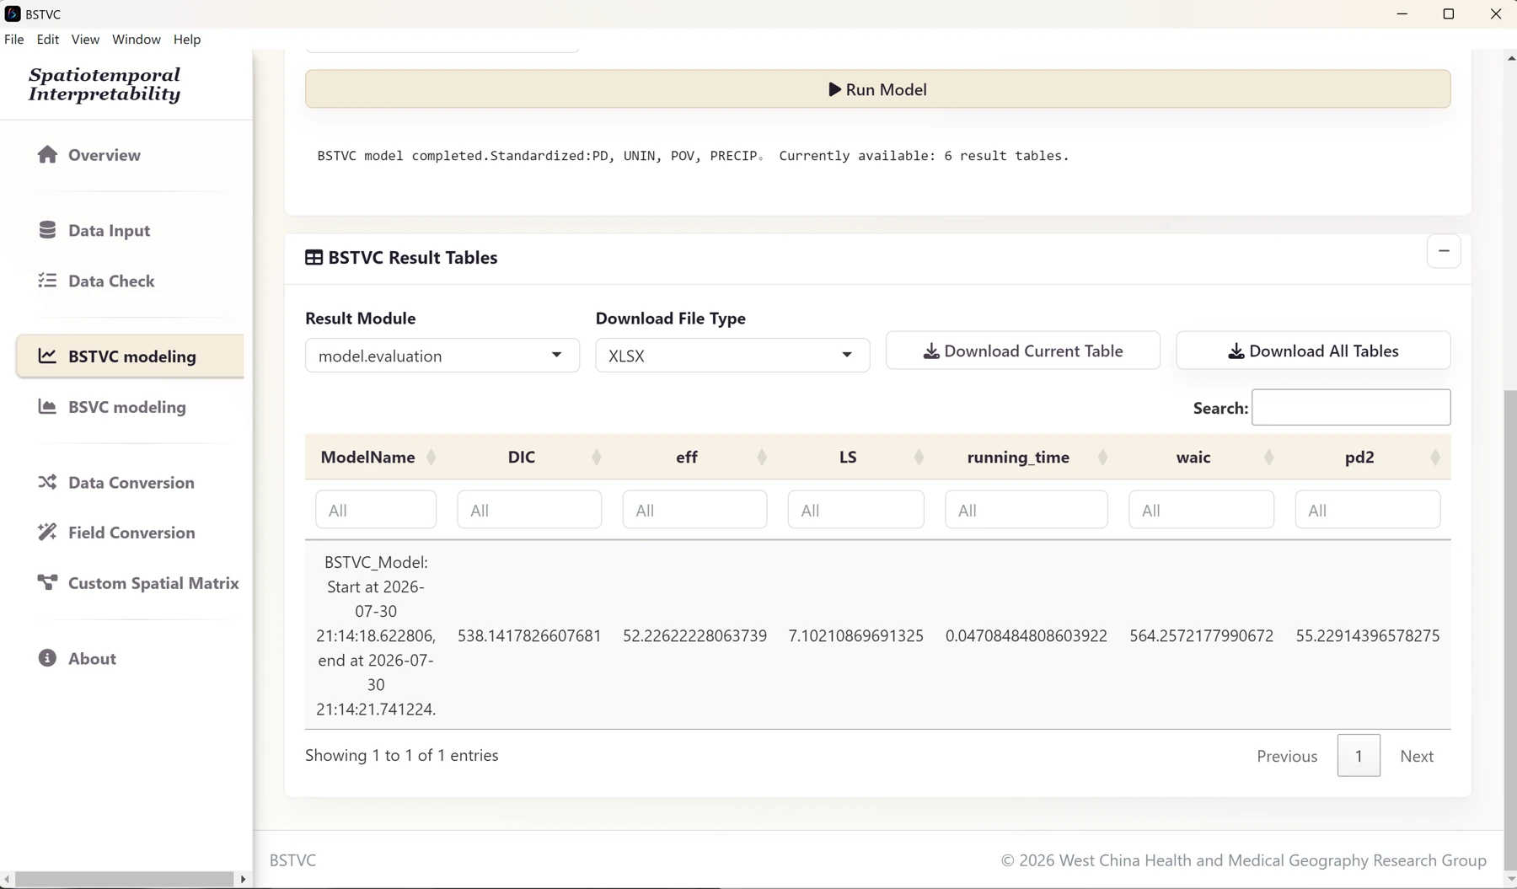This screenshot has width=1517, height=889.
Task: Go to the Previous results page
Action: pos(1287,756)
